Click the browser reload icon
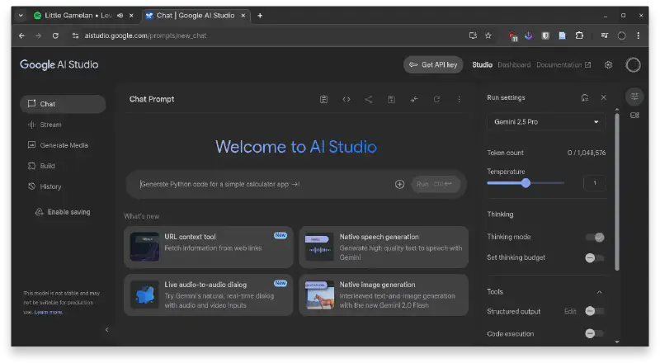The image size is (660, 363). click(x=55, y=35)
